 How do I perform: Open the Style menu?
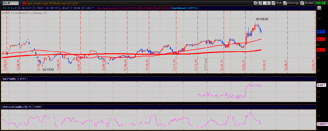pos(279,3)
